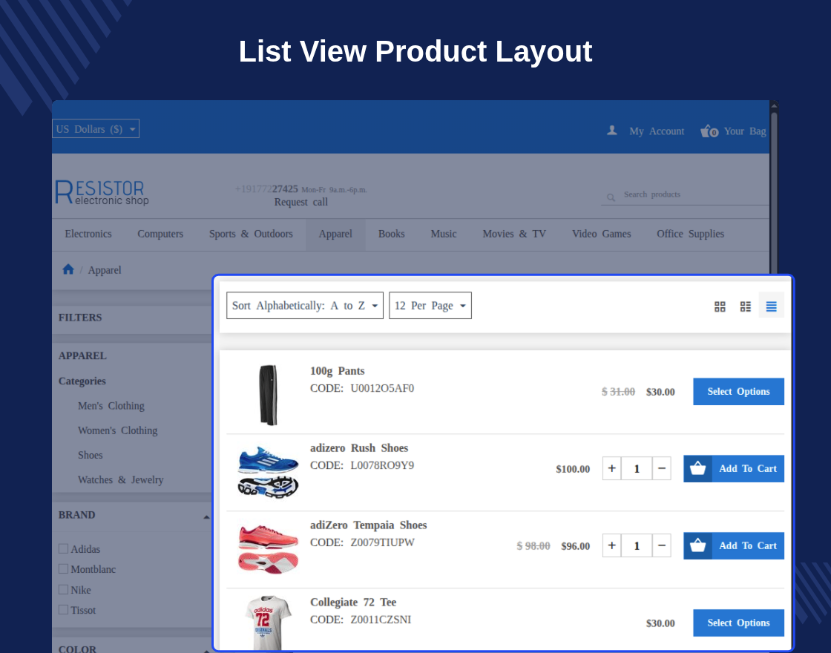Open the Music menu

(444, 234)
